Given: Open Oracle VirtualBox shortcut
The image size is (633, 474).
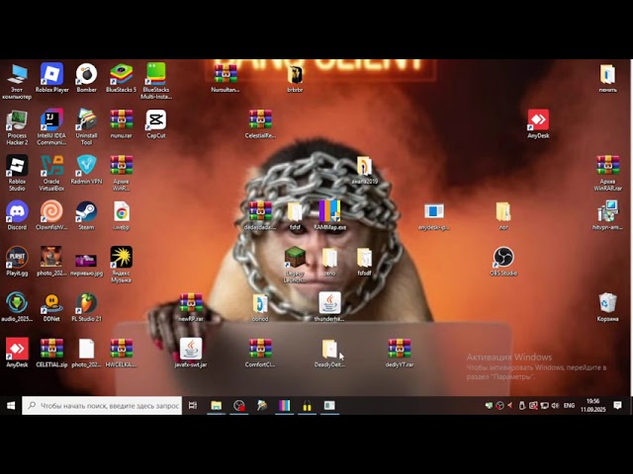Looking at the screenshot, I should (x=51, y=173).
